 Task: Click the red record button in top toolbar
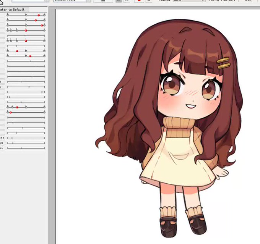(x=139, y=1)
